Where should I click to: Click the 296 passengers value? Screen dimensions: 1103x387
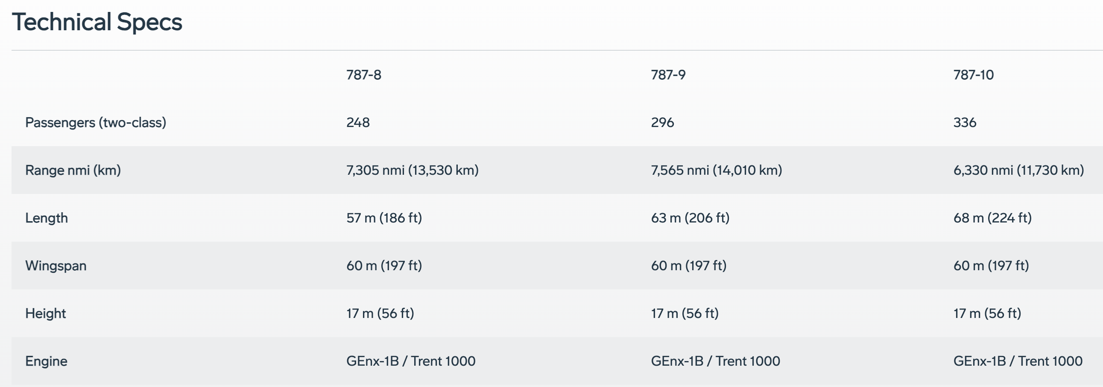point(662,123)
